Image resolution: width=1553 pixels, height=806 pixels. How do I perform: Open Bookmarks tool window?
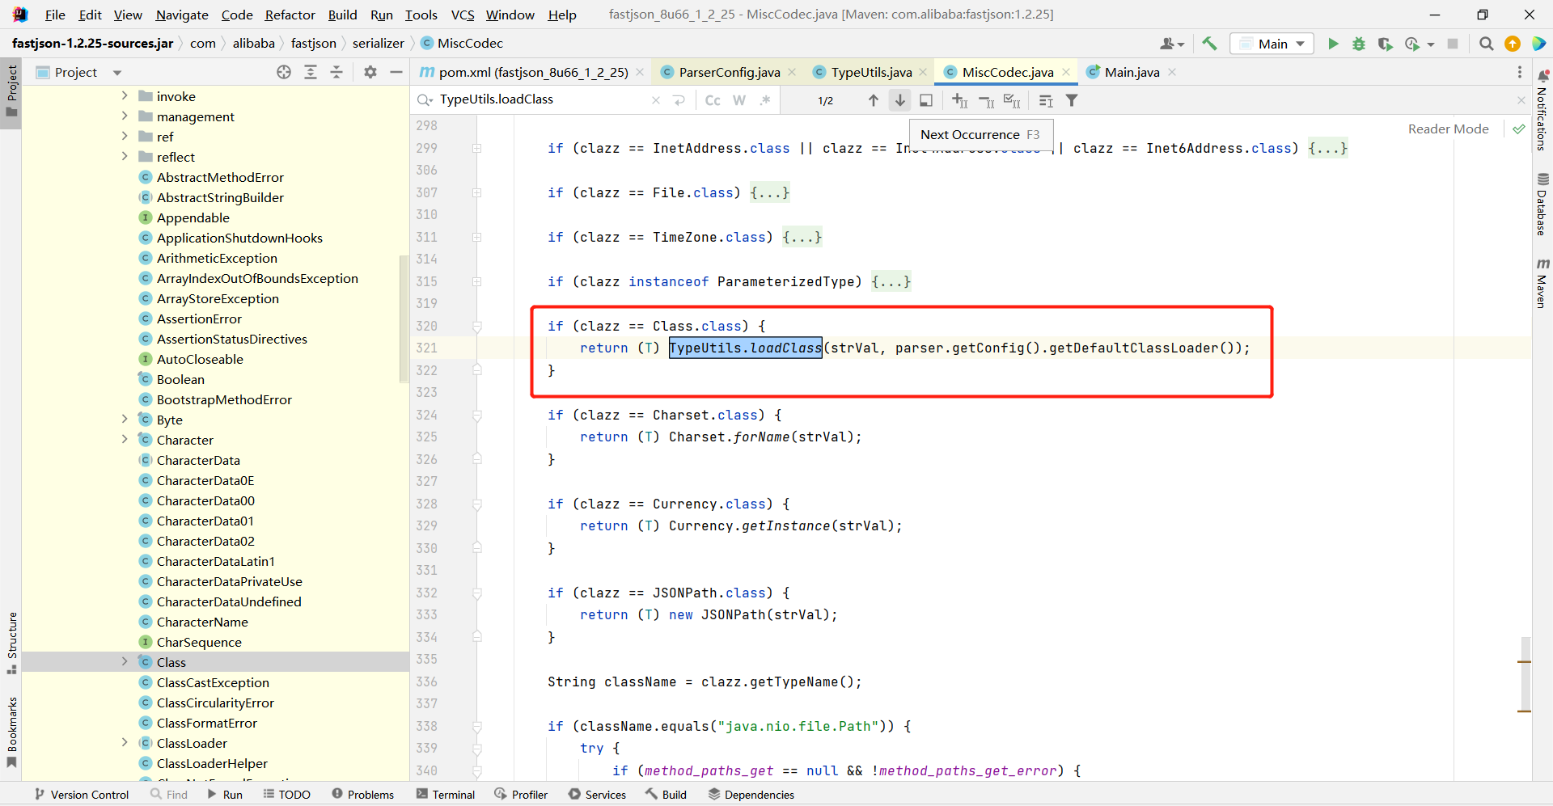(x=11, y=732)
